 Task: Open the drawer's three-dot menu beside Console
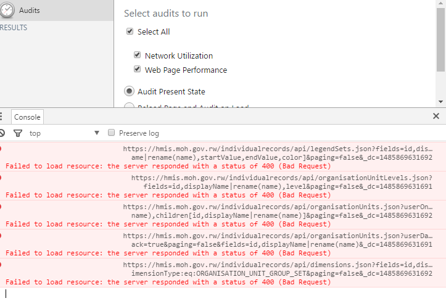[x=2, y=117]
